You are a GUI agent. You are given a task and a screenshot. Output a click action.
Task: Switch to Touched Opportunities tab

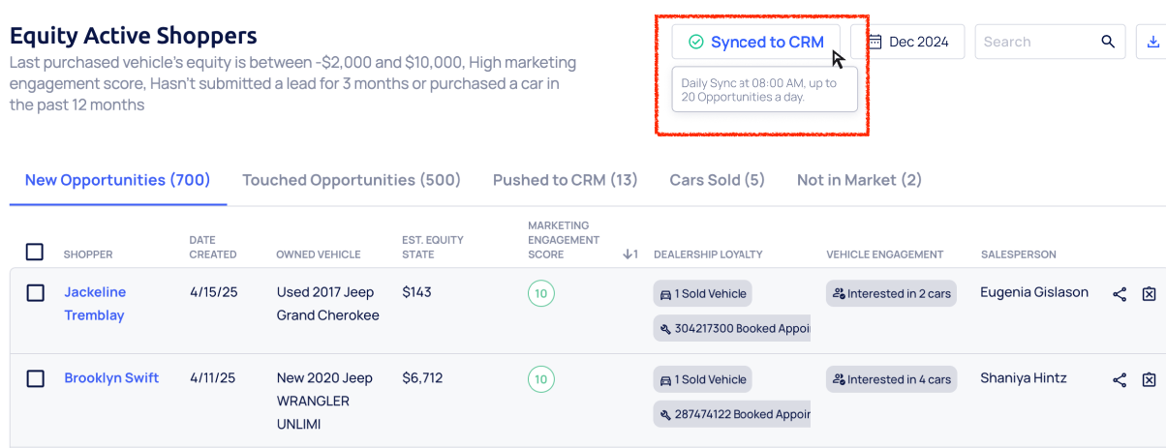click(x=351, y=180)
